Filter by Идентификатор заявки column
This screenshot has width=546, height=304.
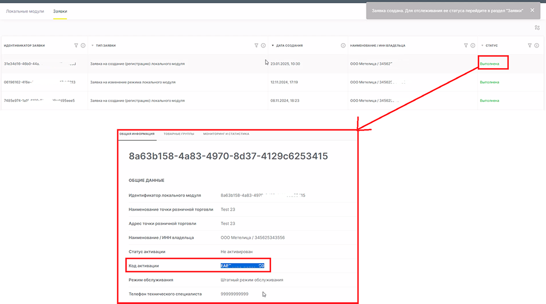click(x=76, y=46)
